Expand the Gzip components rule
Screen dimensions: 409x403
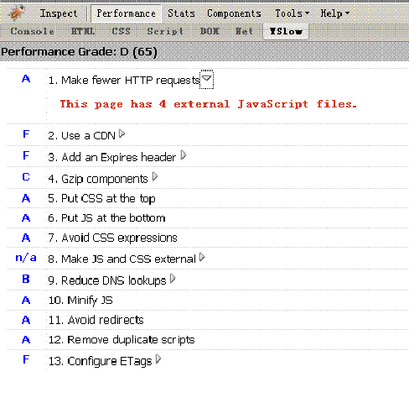point(155,177)
